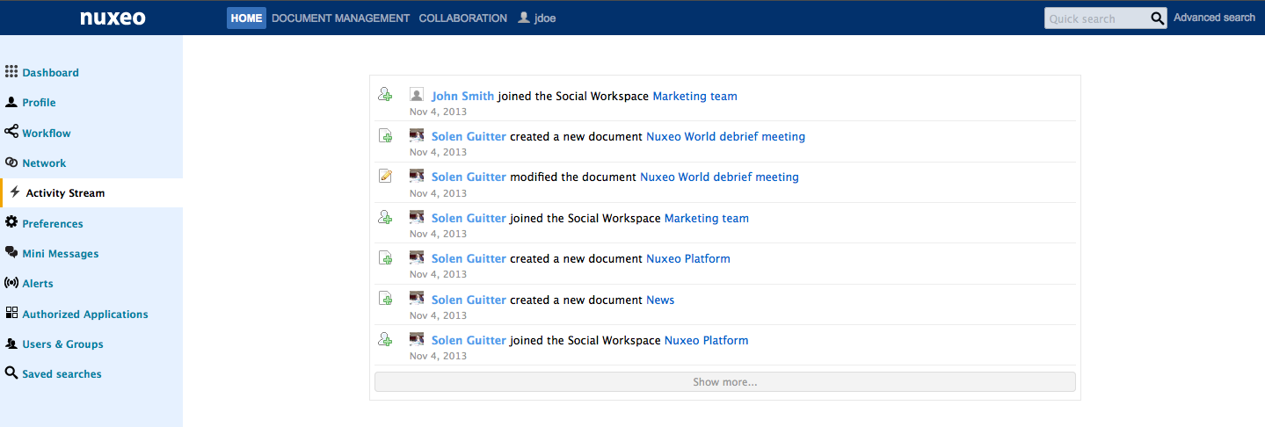Viewport: 1265px width, 427px height.
Task: Click the user icon beside jdoe
Action: (x=524, y=18)
